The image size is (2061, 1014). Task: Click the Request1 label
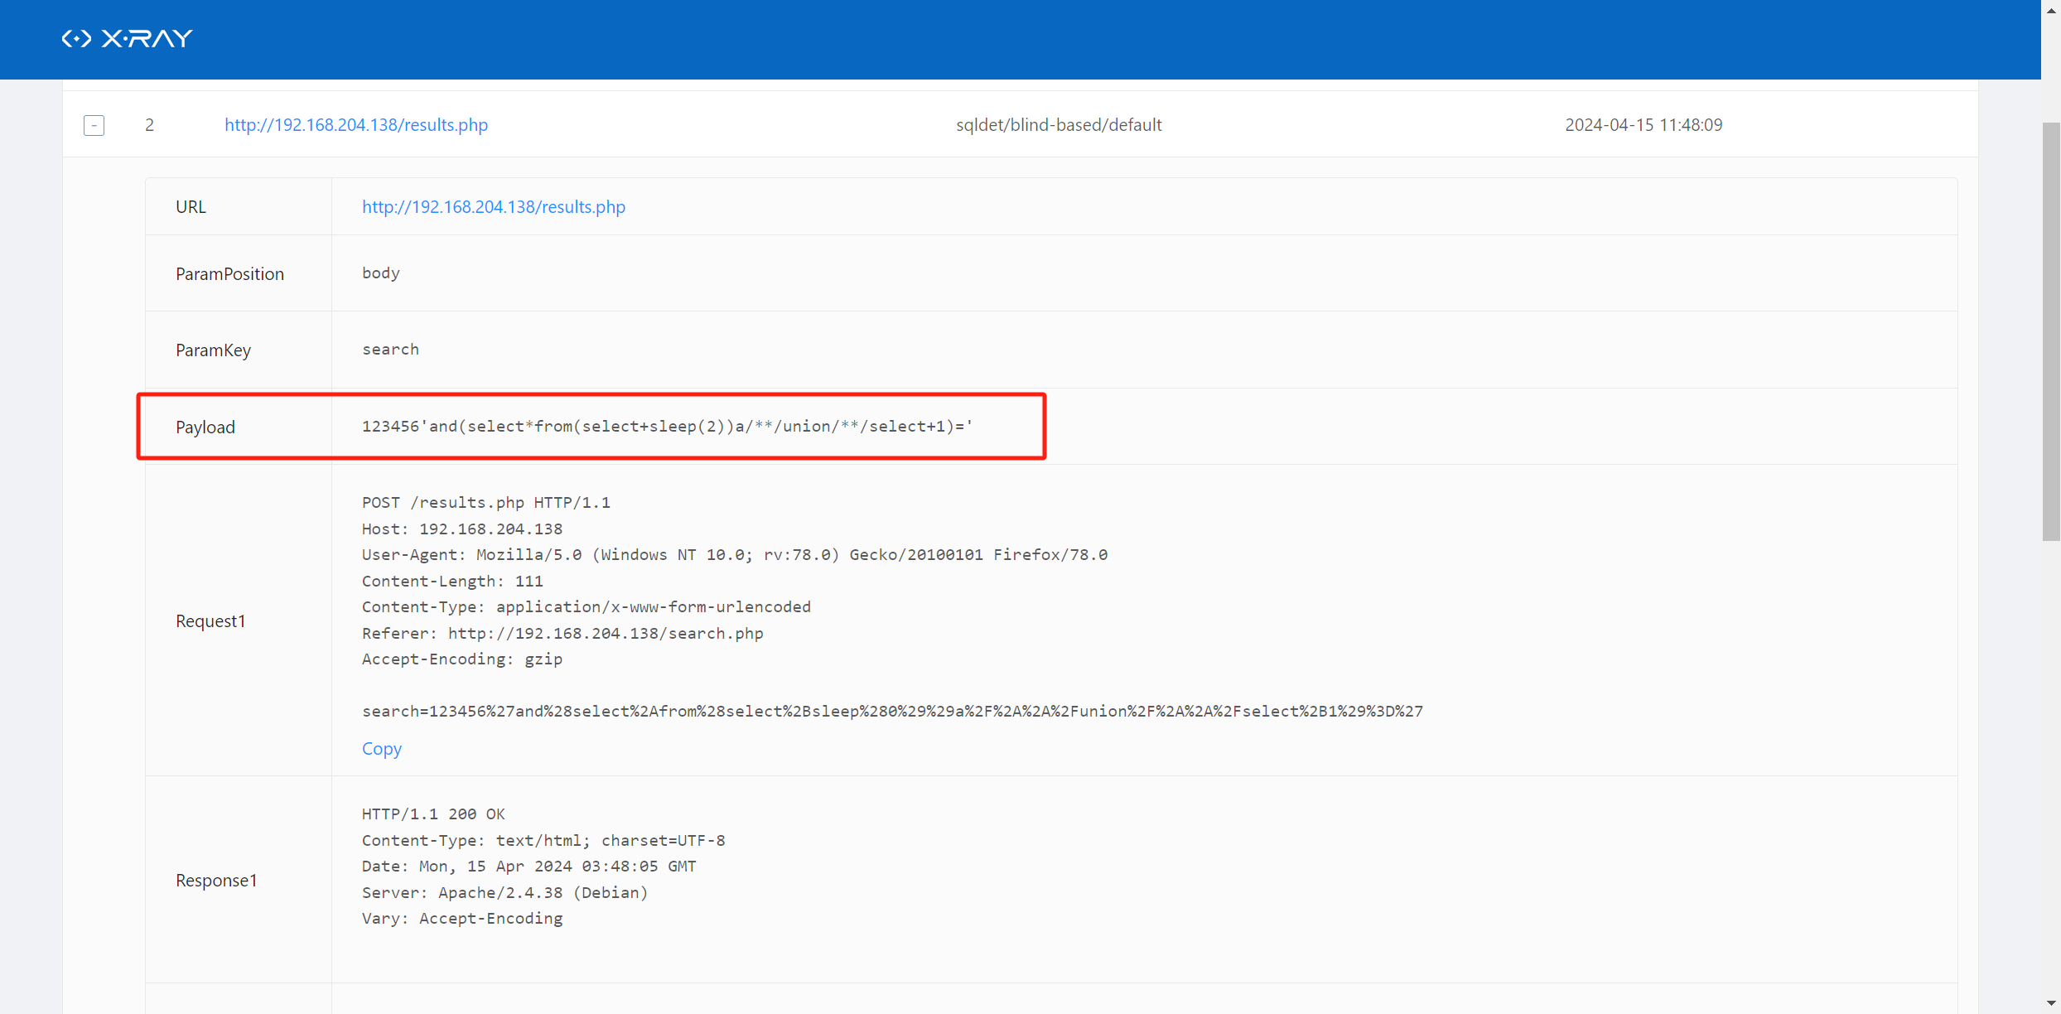[x=210, y=620]
